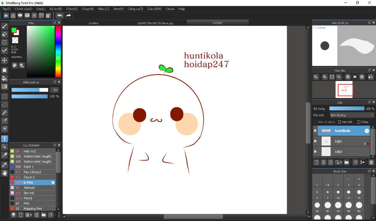The image size is (376, 221).
Task: Open the Help menu
Action: click(181, 9)
